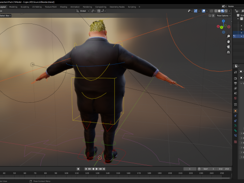Open World properties tab icon

point(235,98)
